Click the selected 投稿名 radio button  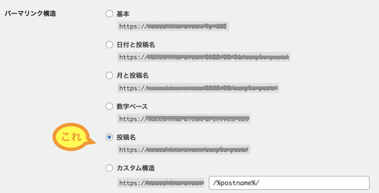(109, 137)
